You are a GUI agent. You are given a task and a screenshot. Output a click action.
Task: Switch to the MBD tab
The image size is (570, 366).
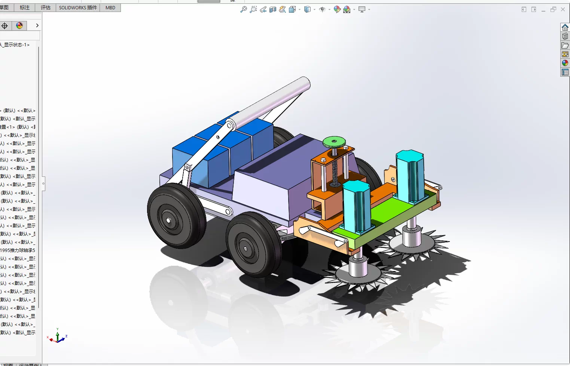[x=110, y=7]
